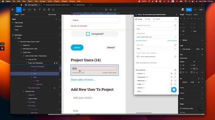Select the Text tool
The width and height of the screenshot is (215, 120).
tap(40, 10)
